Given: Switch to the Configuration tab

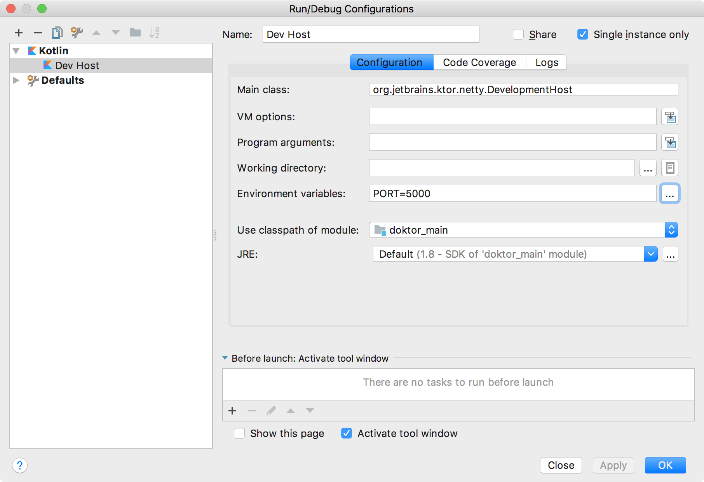Looking at the screenshot, I should click(392, 62).
